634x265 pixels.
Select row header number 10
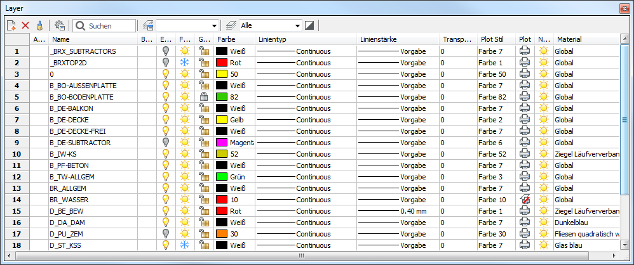point(17,154)
